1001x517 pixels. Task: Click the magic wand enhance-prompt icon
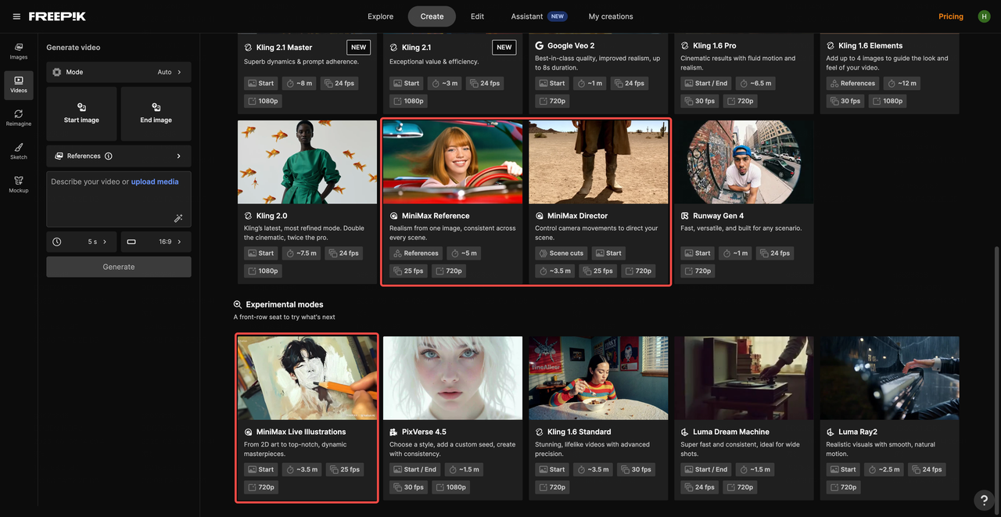[x=178, y=218]
